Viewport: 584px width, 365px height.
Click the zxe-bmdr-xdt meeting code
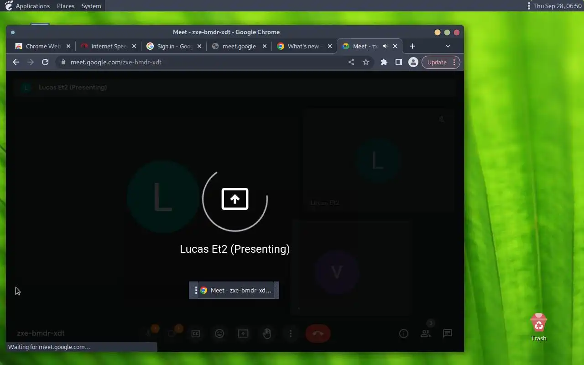(41, 334)
